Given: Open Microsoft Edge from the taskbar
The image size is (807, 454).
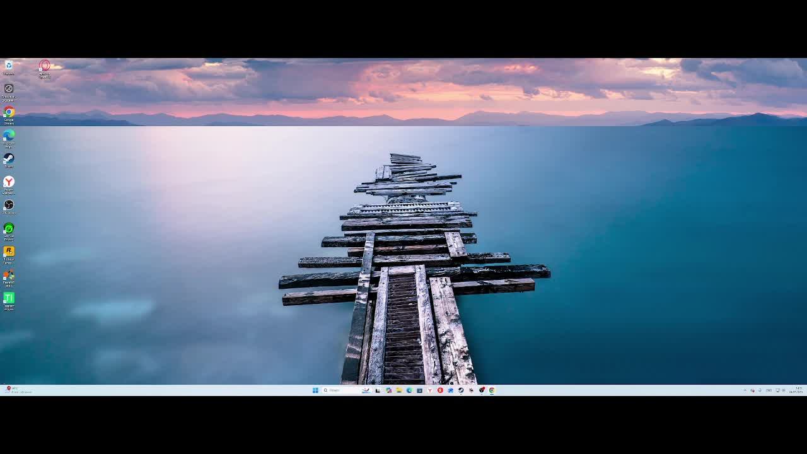Looking at the screenshot, I should (x=409, y=390).
